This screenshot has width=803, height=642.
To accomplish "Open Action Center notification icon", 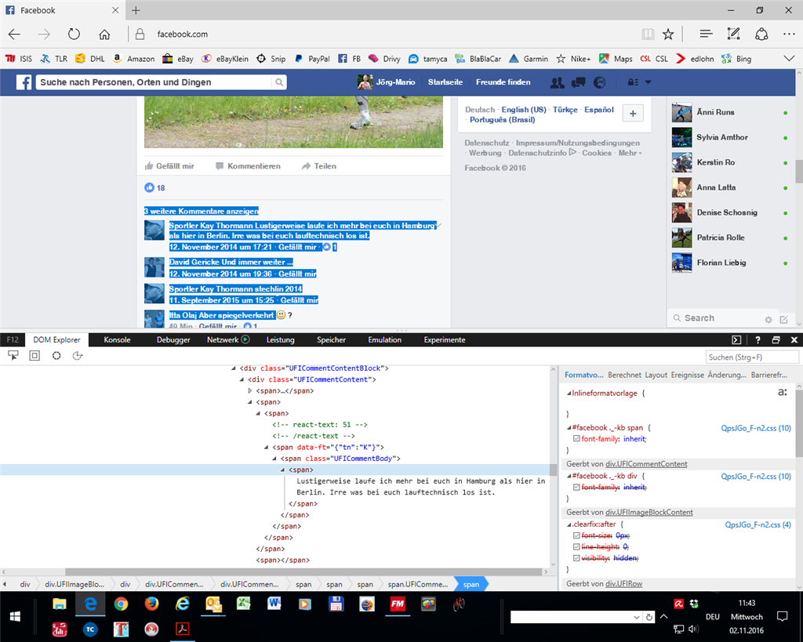I will tap(782, 616).
